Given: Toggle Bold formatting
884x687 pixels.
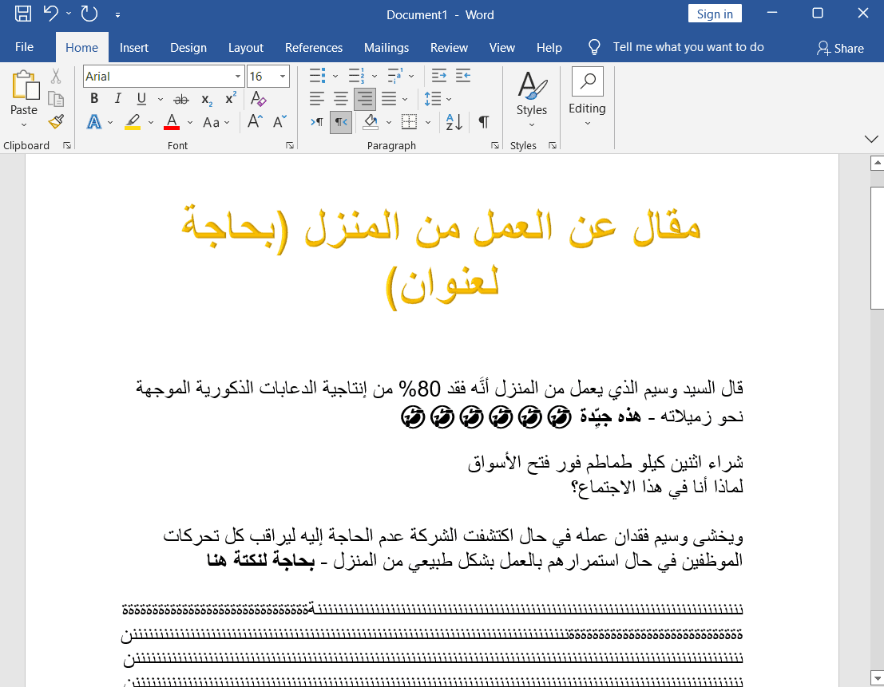Looking at the screenshot, I should 94,99.
